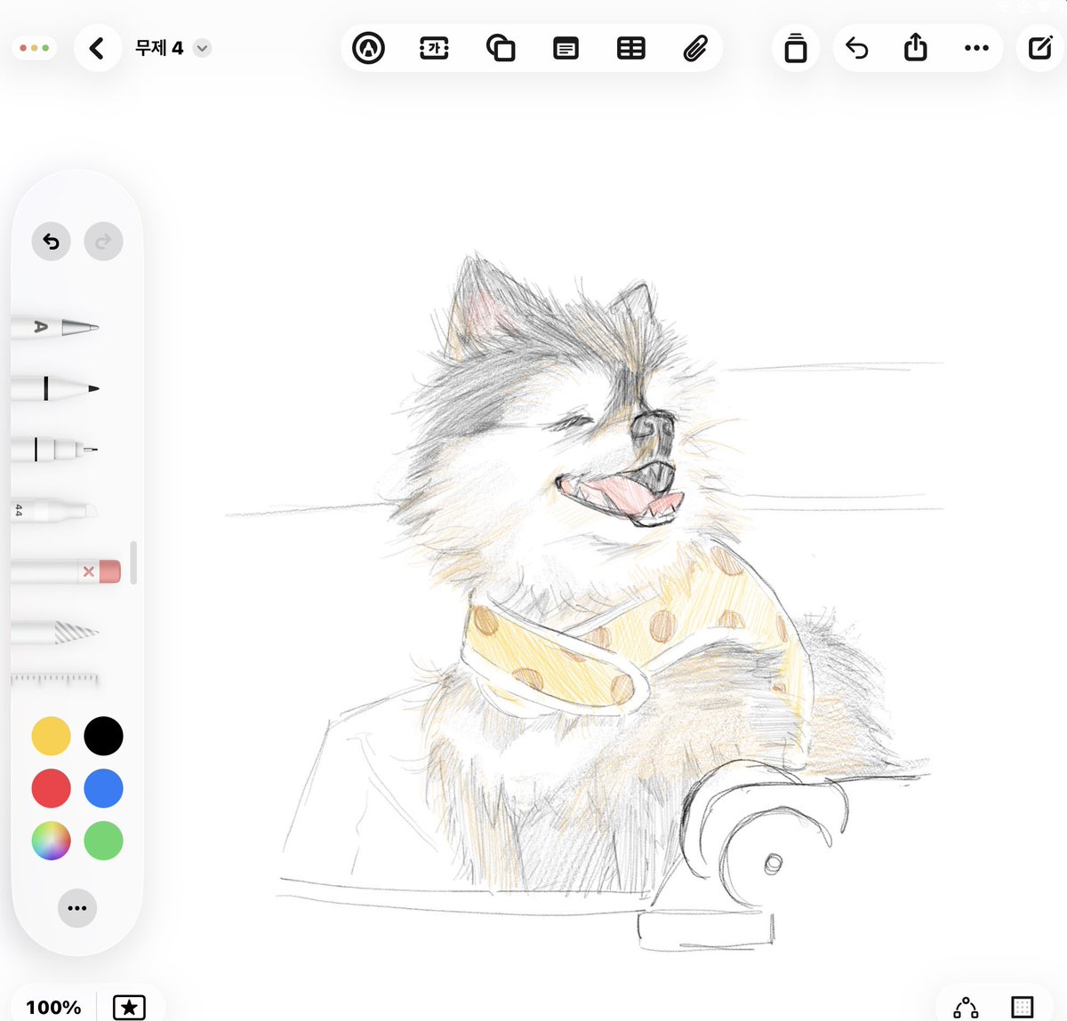Image resolution: width=1067 pixels, height=1021 pixels.
Task: Select the pink eraser tool
Action: click(x=66, y=571)
